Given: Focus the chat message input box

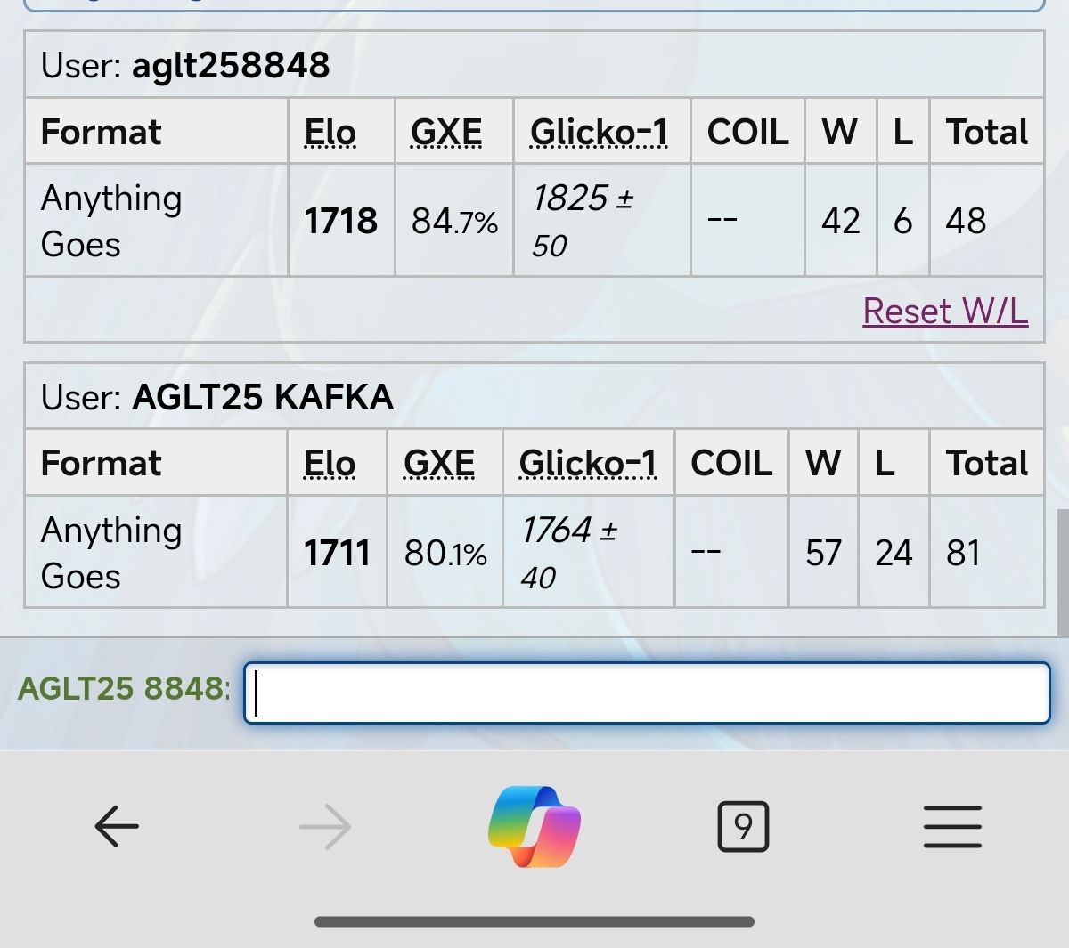Looking at the screenshot, I should [647, 693].
